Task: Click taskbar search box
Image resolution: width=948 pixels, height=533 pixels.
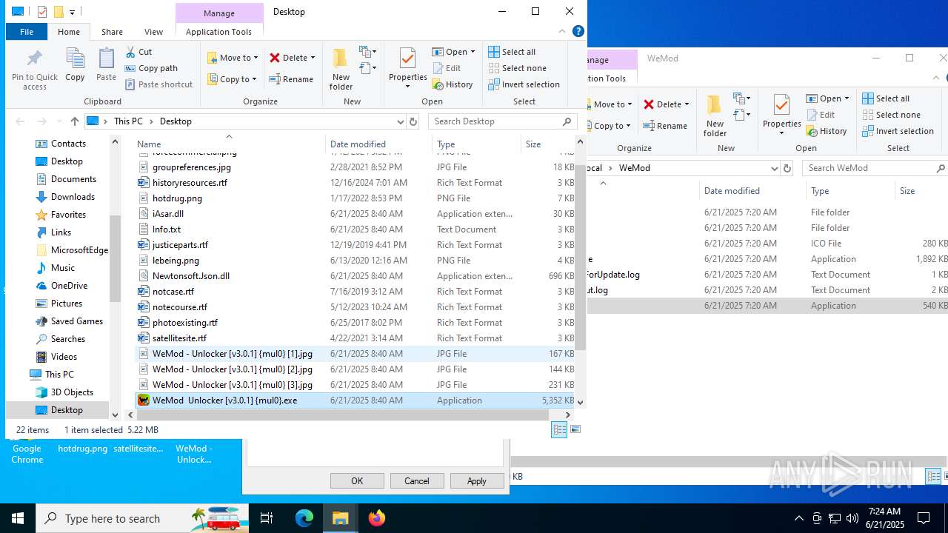Action: point(142,518)
